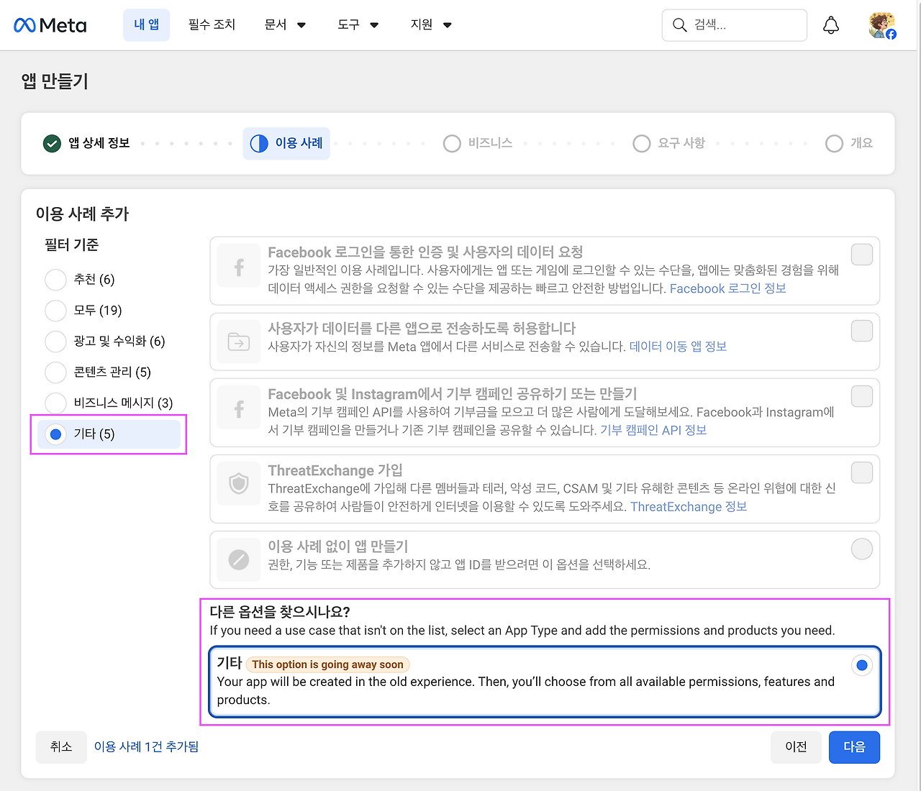Click the search magnifier icon
This screenshot has width=921, height=791.
pos(679,25)
